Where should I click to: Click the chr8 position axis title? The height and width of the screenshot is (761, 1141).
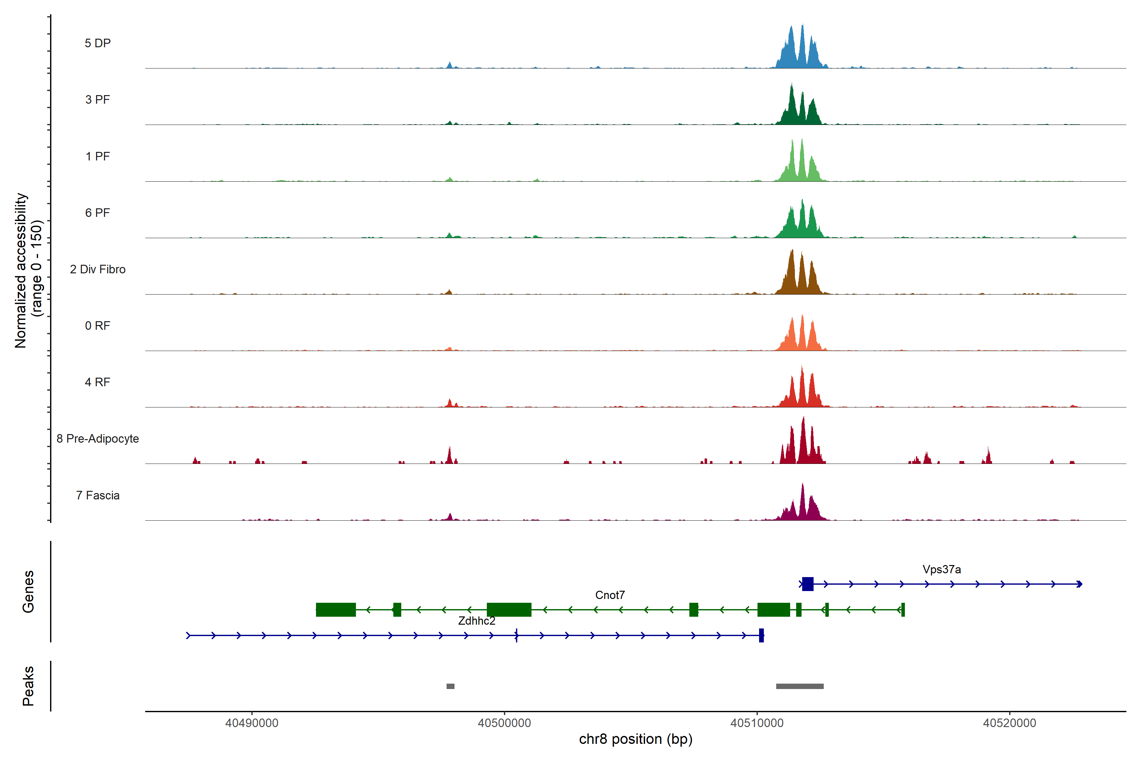[635, 739]
